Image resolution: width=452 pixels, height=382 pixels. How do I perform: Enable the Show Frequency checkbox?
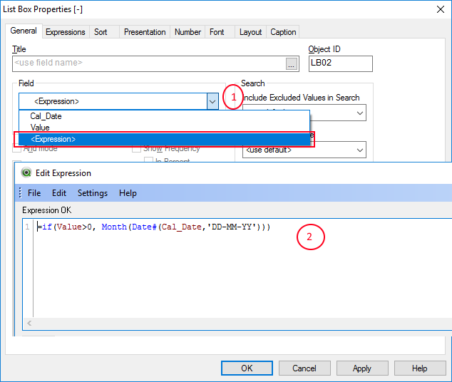tap(136, 149)
